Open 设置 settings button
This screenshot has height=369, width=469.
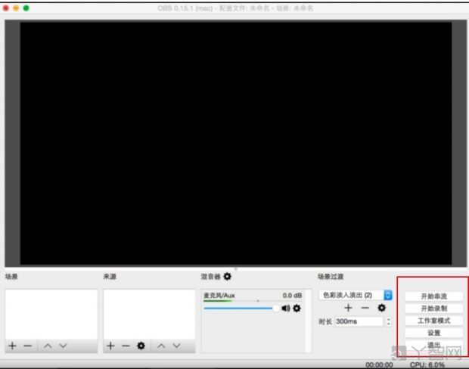tap(433, 333)
